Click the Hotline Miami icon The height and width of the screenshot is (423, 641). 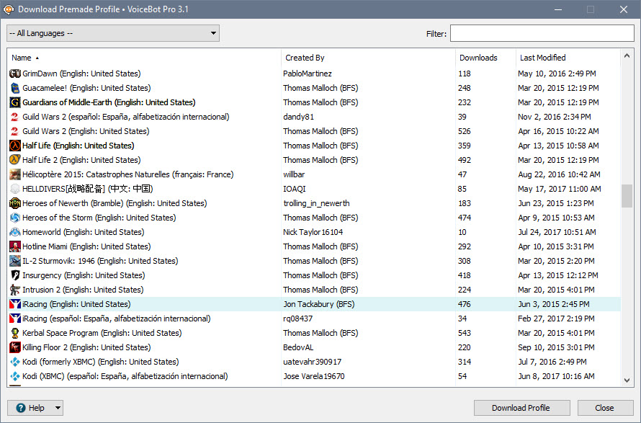coord(15,246)
